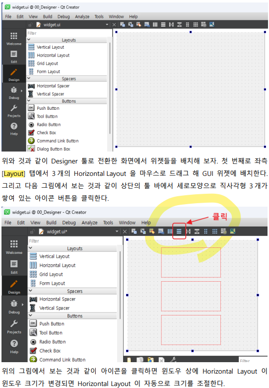Open View menu in lower screenshot
The image size is (269, 388).
click(x=35, y=223)
